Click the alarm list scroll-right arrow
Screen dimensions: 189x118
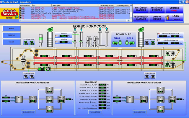point(128,20)
